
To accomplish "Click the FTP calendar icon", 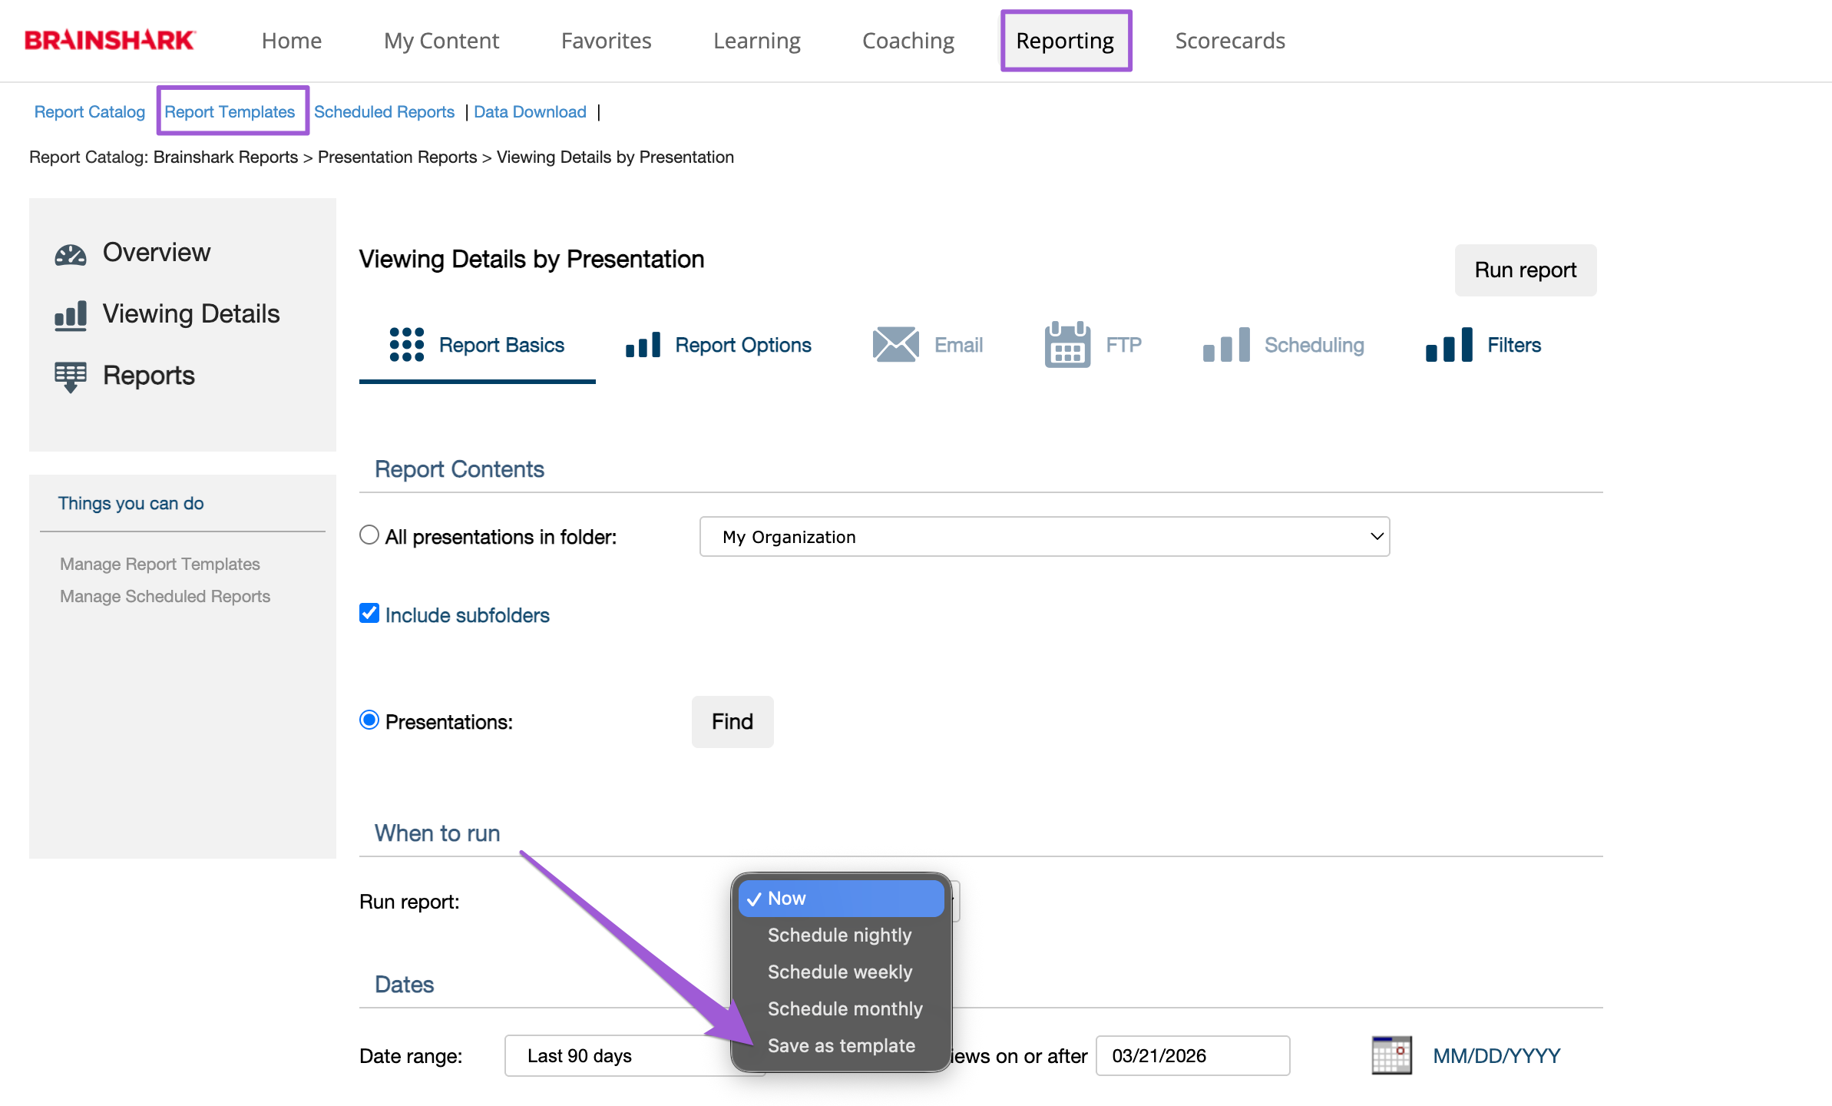I will 1067,345.
